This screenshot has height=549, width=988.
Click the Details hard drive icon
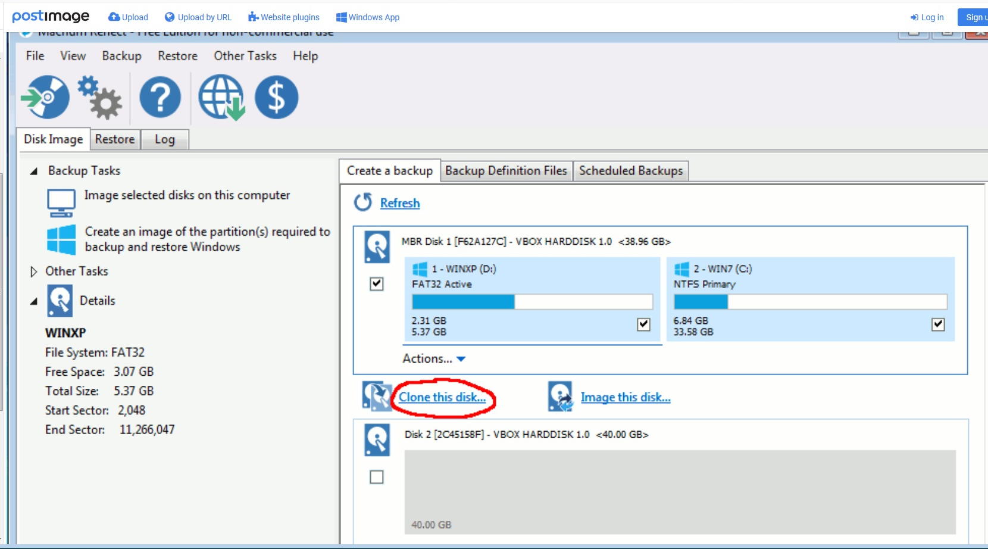click(x=60, y=301)
